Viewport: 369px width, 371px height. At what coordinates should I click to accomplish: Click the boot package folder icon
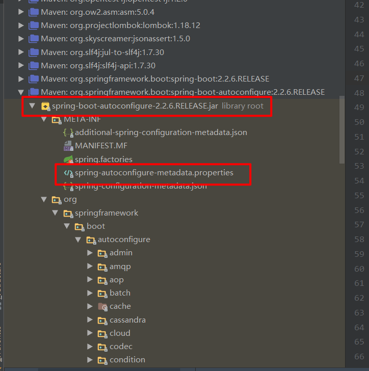[x=80, y=227]
